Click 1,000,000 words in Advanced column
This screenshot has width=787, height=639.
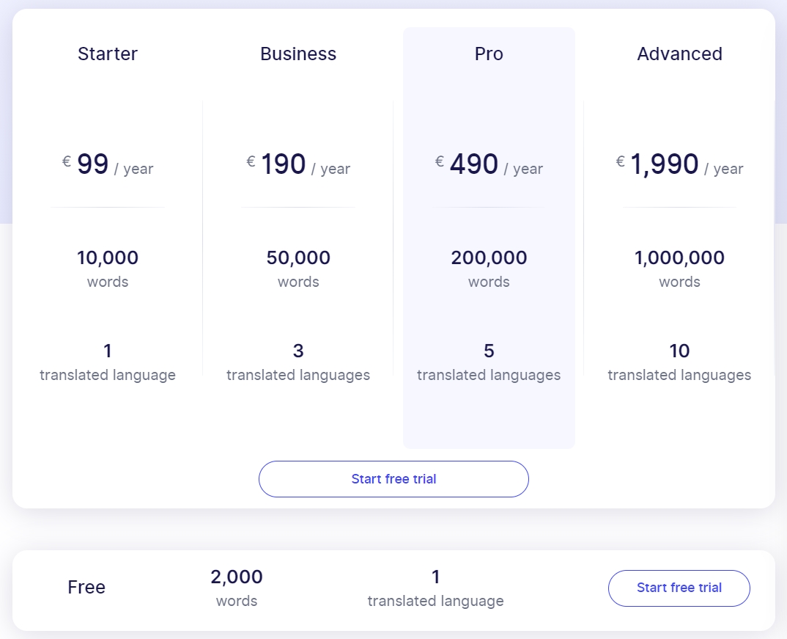point(679,269)
